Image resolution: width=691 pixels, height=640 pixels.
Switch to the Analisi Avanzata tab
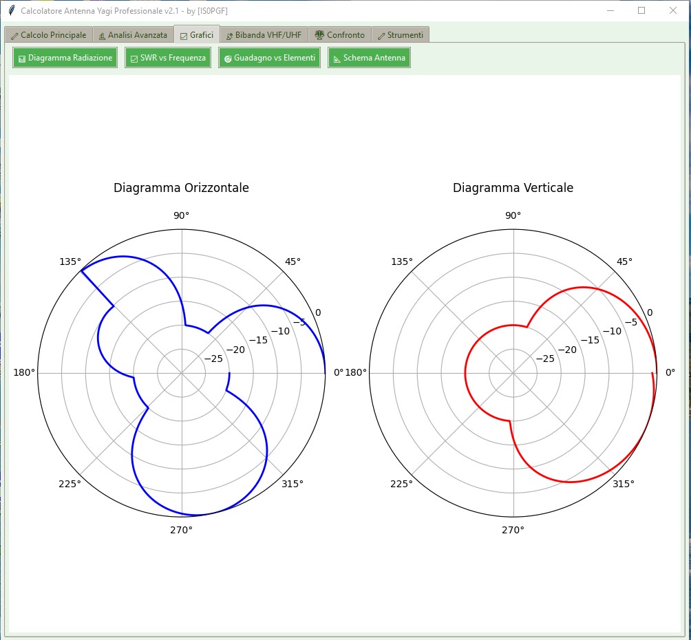point(133,35)
